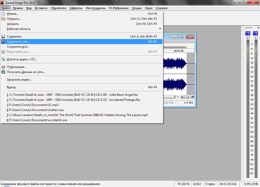The image size is (260, 187).
Task: Select Сохранить как... menu entry
Action: coord(82,42)
